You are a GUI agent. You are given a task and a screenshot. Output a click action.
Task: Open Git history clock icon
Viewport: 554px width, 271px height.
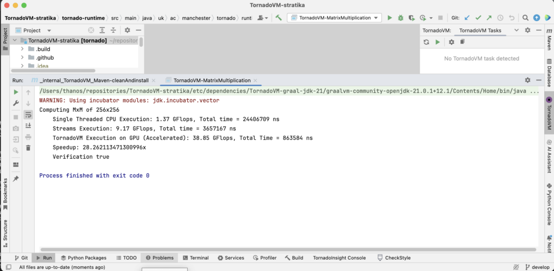pyautogui.click(x=500, y=18)
